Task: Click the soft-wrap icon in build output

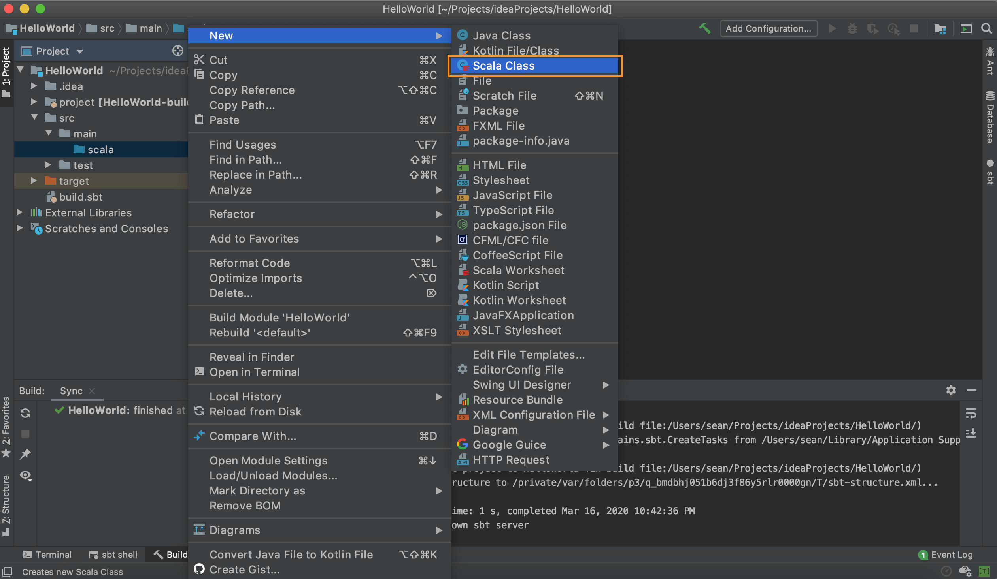Action: click(971, 414)
